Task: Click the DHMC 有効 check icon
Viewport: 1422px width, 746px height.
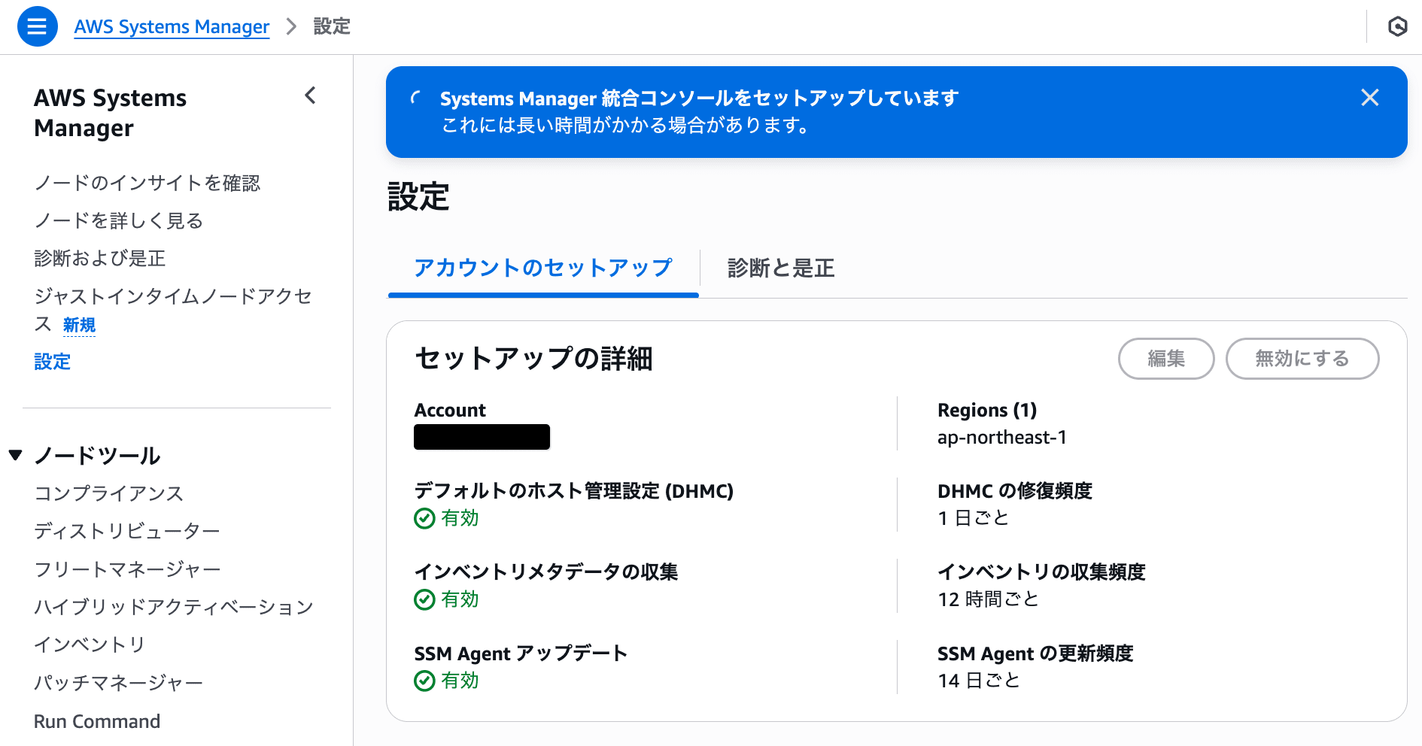Action: pos(424,518)
